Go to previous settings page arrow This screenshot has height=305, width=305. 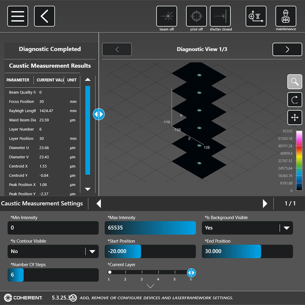point(99,204)
